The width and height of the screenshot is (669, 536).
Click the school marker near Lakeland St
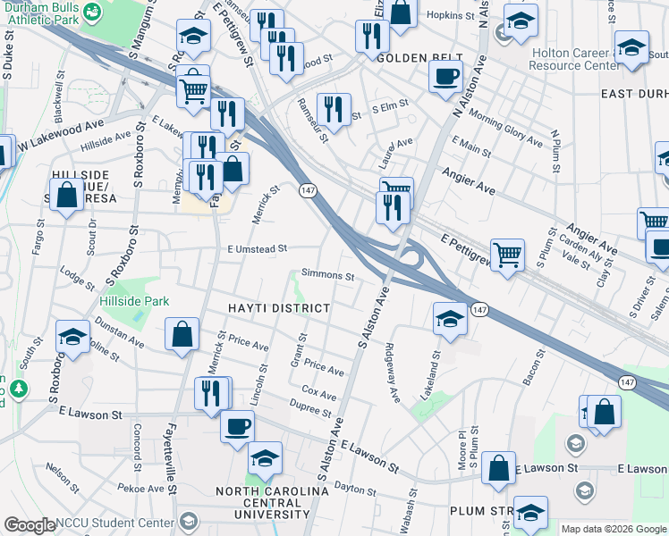pyautogui.click(x=450, y=322)
